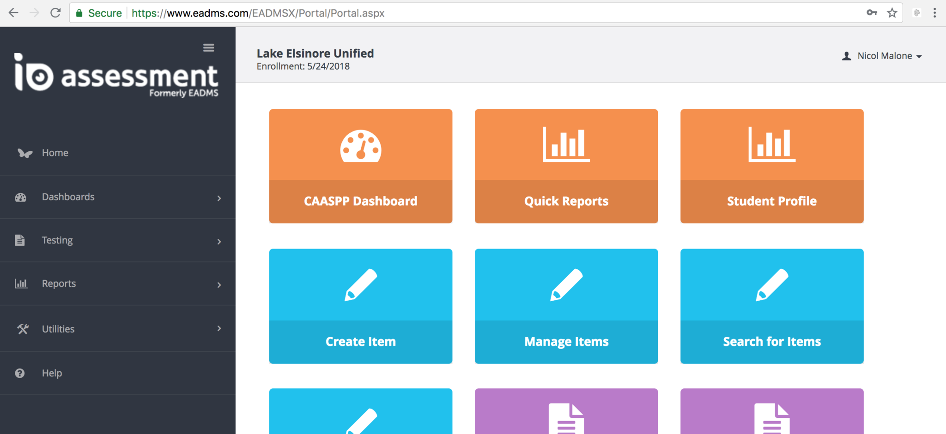Click the hamburger menu icon in sidebar
Image resolution: width=946 pixels, height=434 pixels.
tap(208, 48)
